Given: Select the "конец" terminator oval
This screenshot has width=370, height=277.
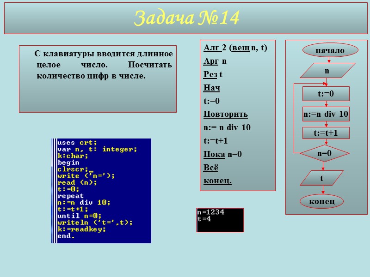Looking at the screenshot, I should point(323,202).
